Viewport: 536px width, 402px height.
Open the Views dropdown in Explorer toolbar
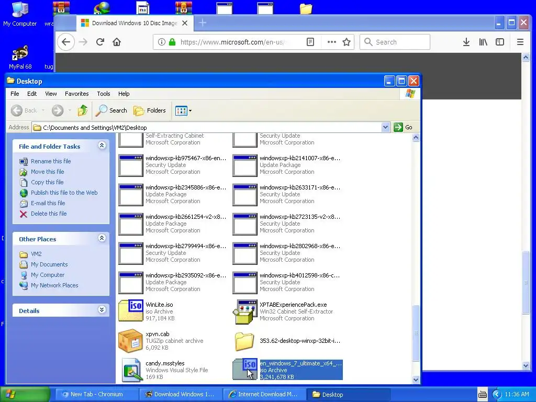click(x=184, y=110)
